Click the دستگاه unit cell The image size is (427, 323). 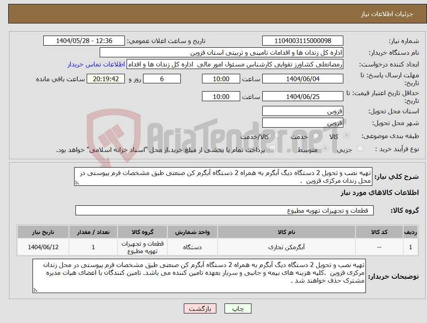pyautogui.click(x=192, y=247)
